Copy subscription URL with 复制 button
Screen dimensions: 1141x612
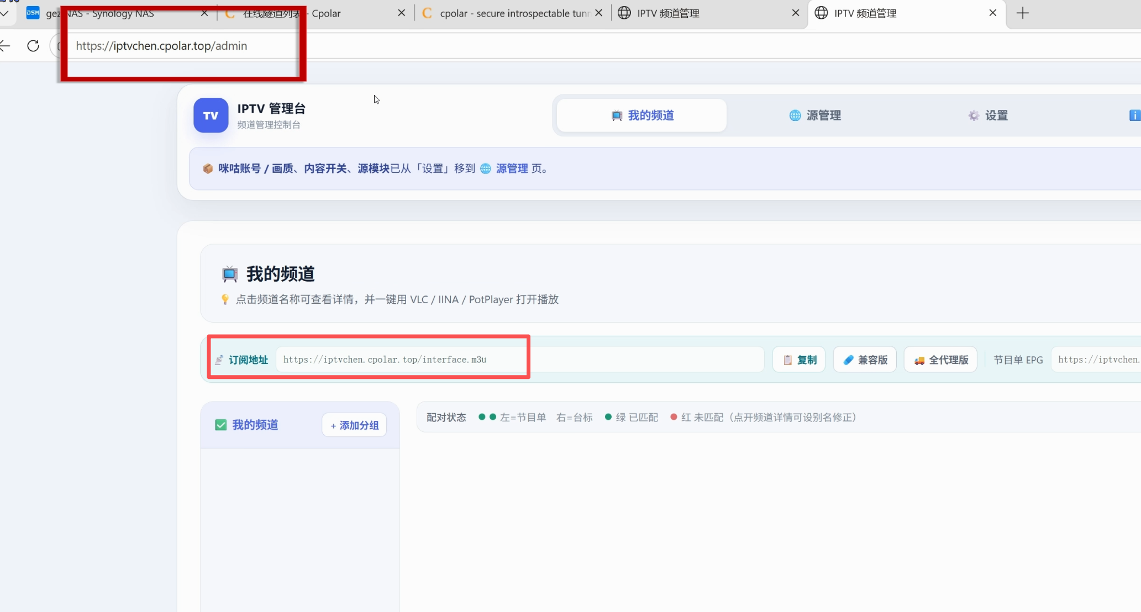coord(799,360)
